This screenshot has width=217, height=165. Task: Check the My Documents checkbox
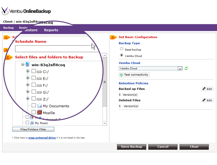tap(34, 105)
